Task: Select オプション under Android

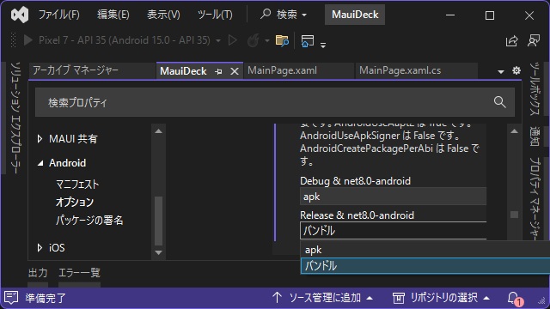Action: coord(75,203)
